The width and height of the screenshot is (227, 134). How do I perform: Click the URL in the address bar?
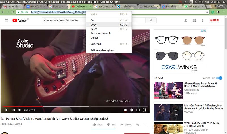pyautogui.click(x=58, y=12)
